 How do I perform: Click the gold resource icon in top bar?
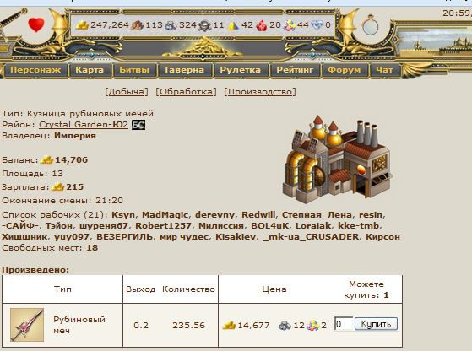[82, 25]
